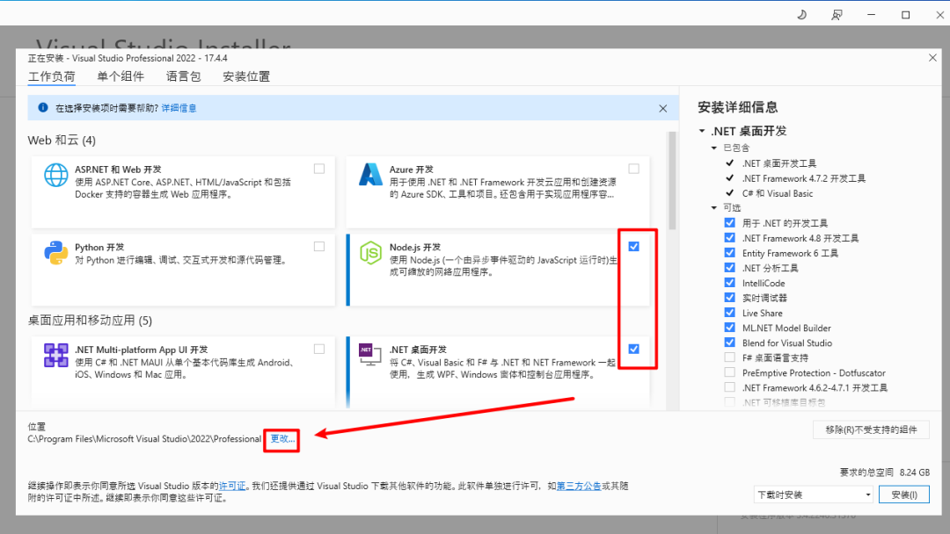Enable the ASP.NET and Web workload checkbox
This screenshot has width=950, height=534.
[x=319, y=169]
